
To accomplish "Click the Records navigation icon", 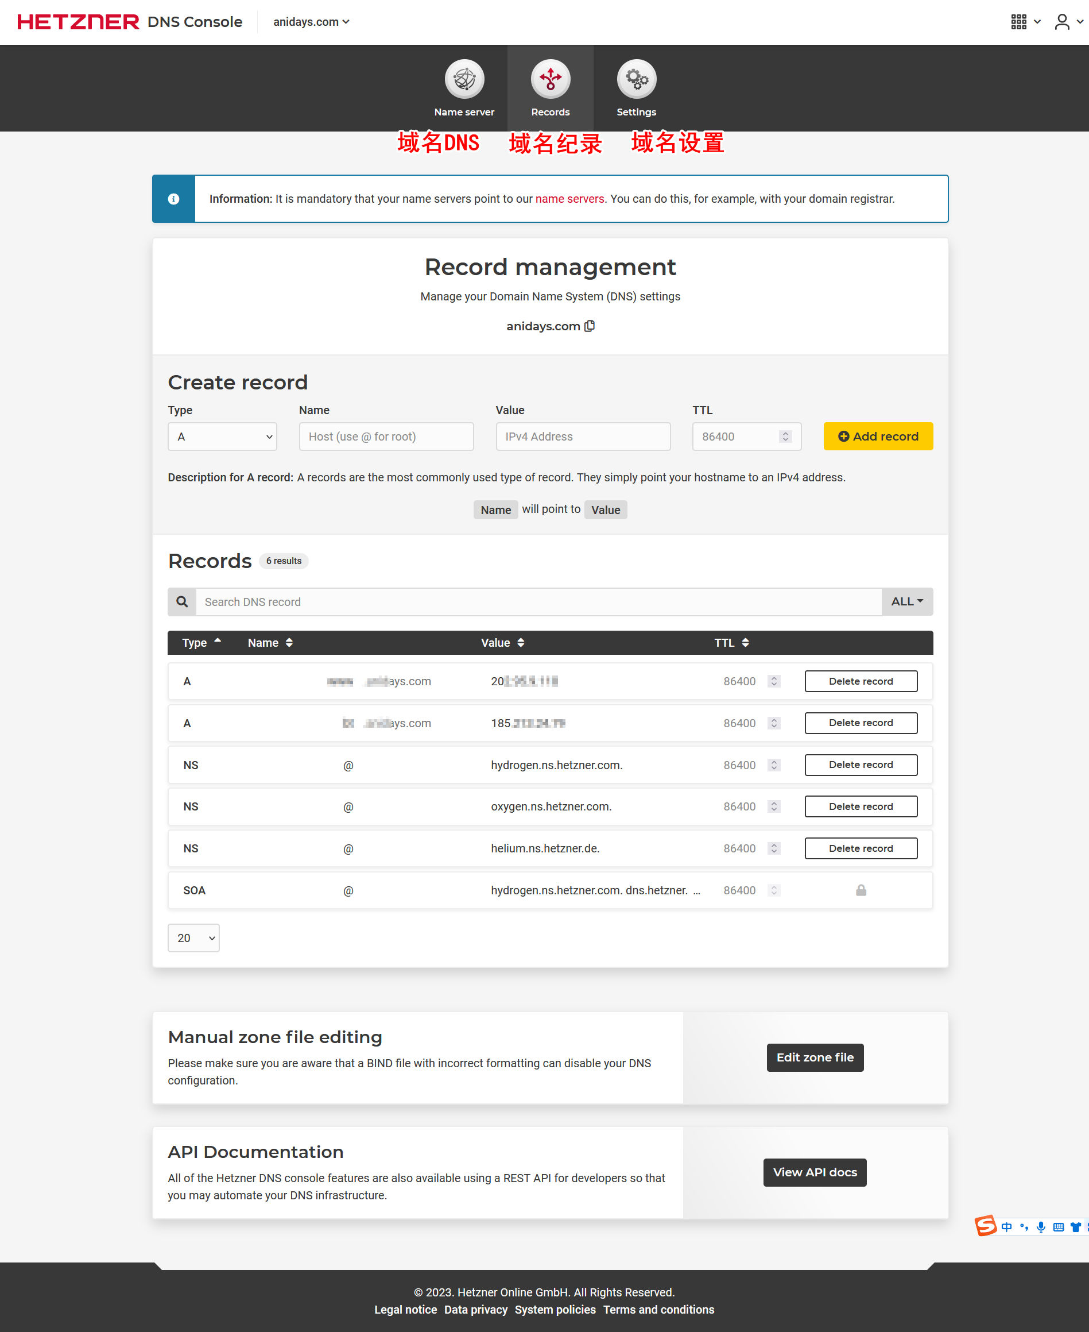I will pyautogui.click(x=550, y=79).
